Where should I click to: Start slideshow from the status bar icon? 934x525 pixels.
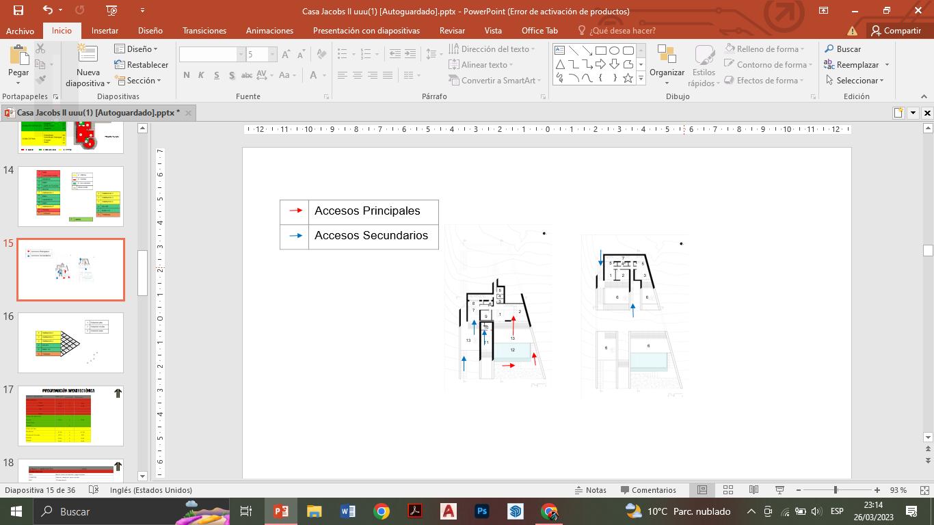pyautogui.click(x=779, y=490)
